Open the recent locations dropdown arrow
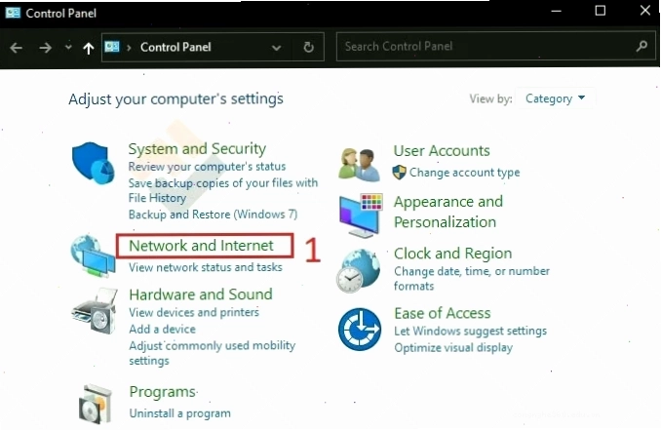 68,47
